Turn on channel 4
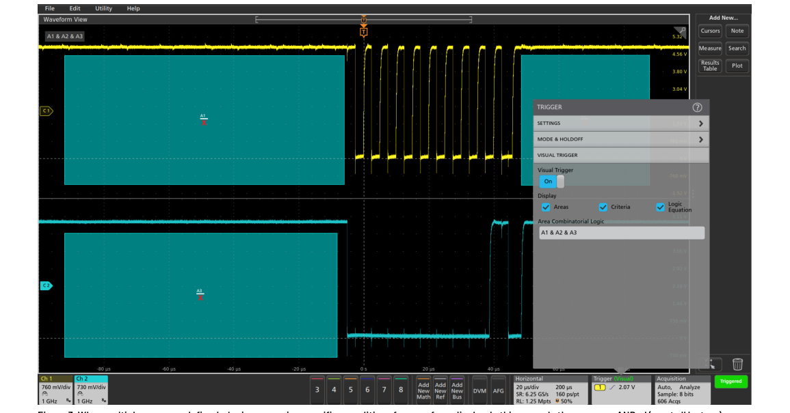The width and height of the screenshot is (790, 413). [x=334, y=389]
